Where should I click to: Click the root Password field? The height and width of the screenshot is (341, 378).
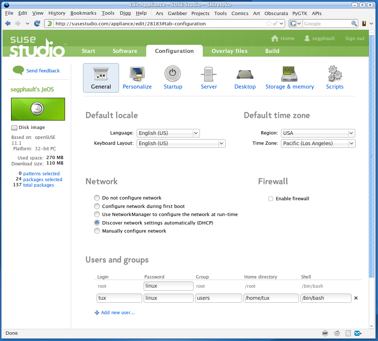tap(169, 286)
